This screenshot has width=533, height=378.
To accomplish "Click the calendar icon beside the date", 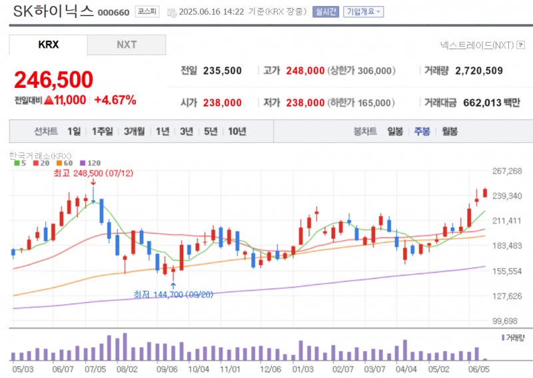I will click(x=172, y=12).
